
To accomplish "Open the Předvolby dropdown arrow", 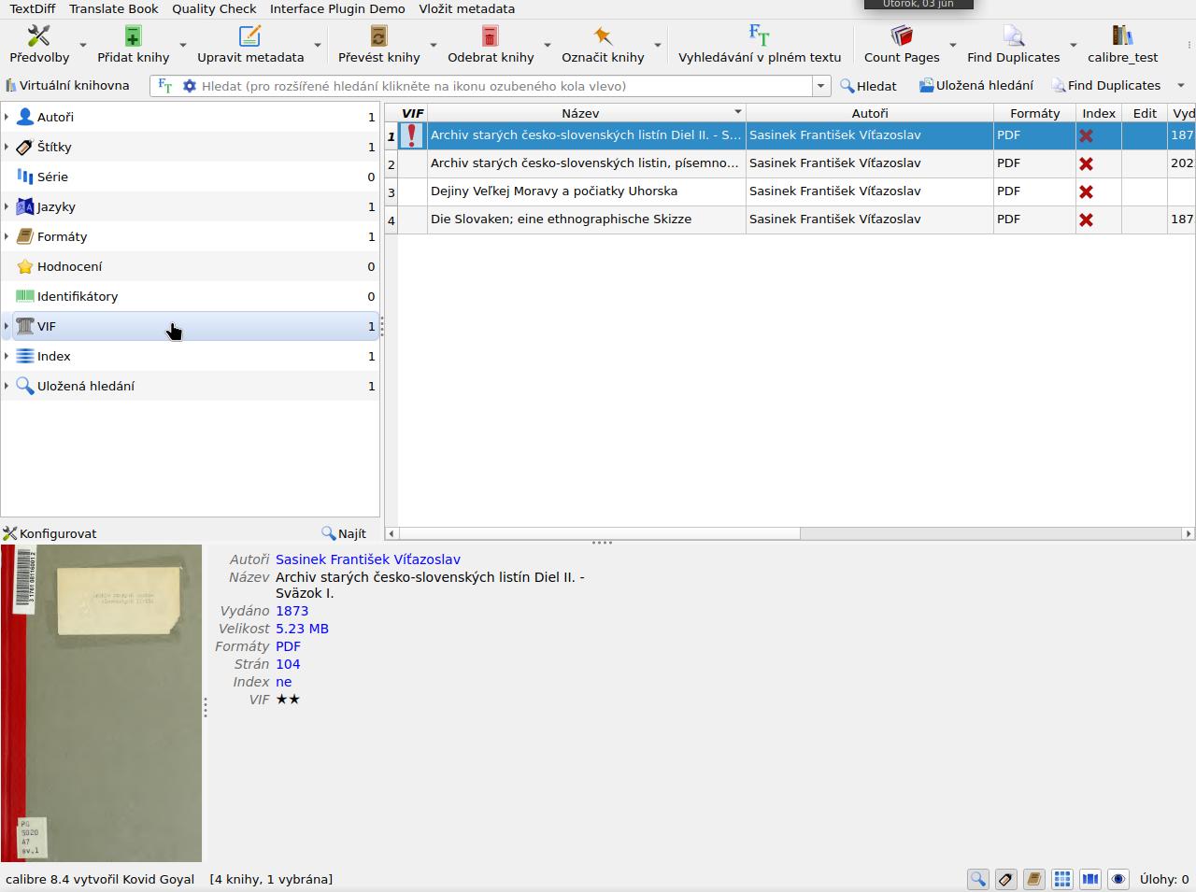I will [x=83, y=45].
